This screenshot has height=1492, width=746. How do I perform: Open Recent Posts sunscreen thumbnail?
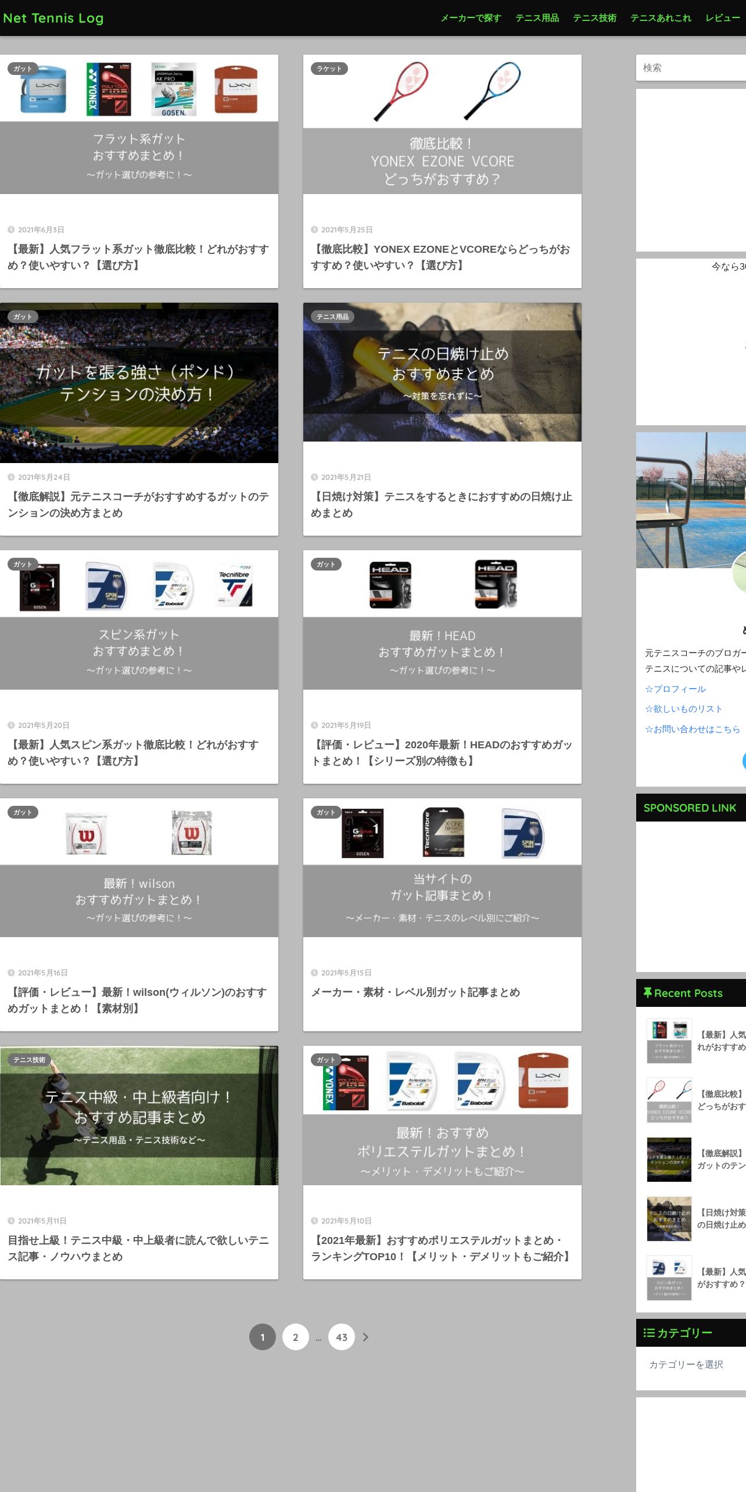(669, 1219)
